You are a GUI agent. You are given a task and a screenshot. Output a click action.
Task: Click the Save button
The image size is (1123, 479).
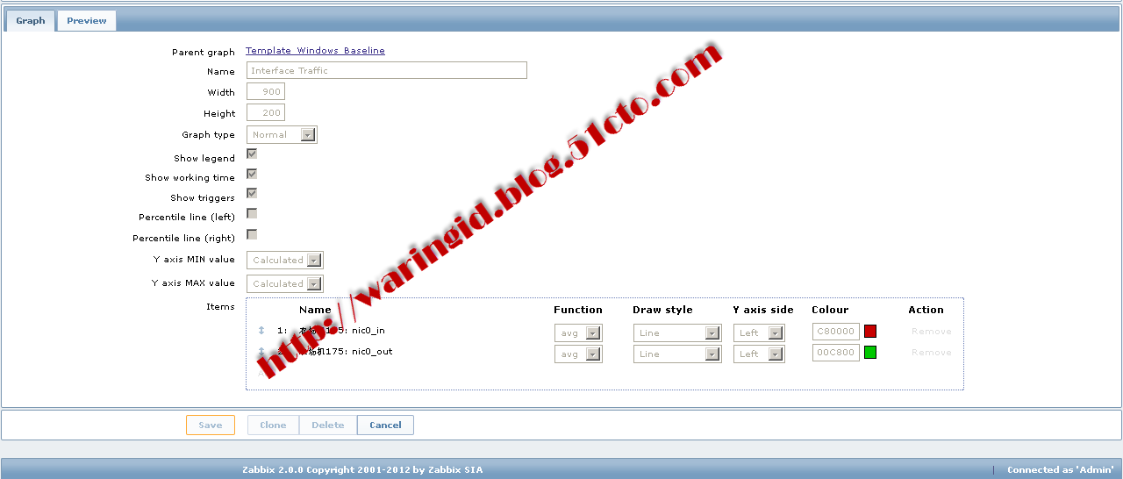[211, 425]
